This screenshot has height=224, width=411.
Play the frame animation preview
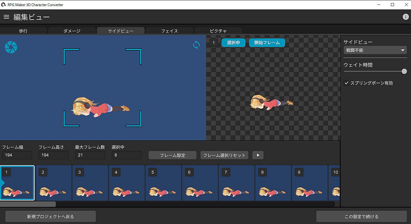258,155
